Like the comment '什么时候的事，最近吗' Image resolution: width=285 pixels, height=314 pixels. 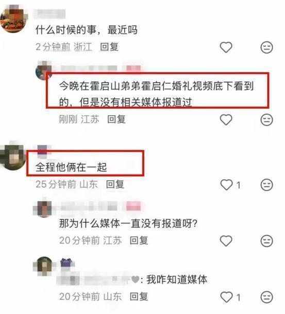[x=226, y=47]
